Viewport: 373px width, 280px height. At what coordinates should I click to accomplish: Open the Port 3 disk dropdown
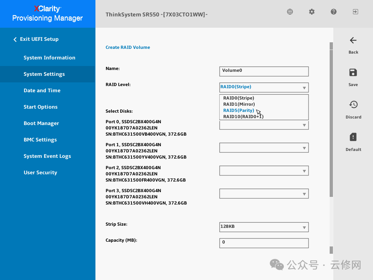[x=264, y=194]
